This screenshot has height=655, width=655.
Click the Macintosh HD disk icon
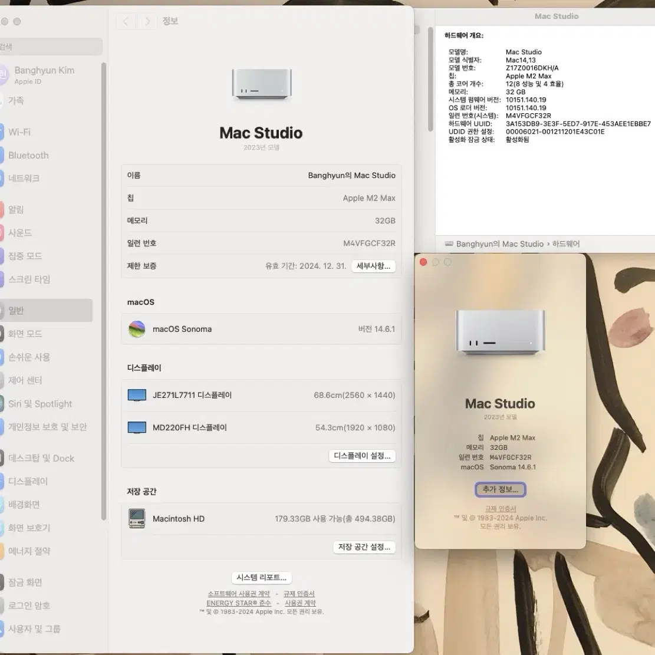(x=137, y=519)
